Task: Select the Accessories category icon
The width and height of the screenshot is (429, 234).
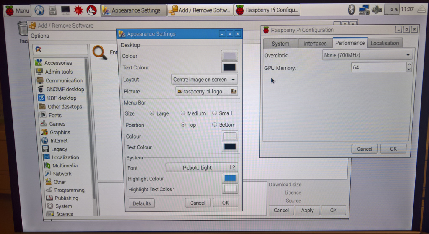Action: [39, 63]
